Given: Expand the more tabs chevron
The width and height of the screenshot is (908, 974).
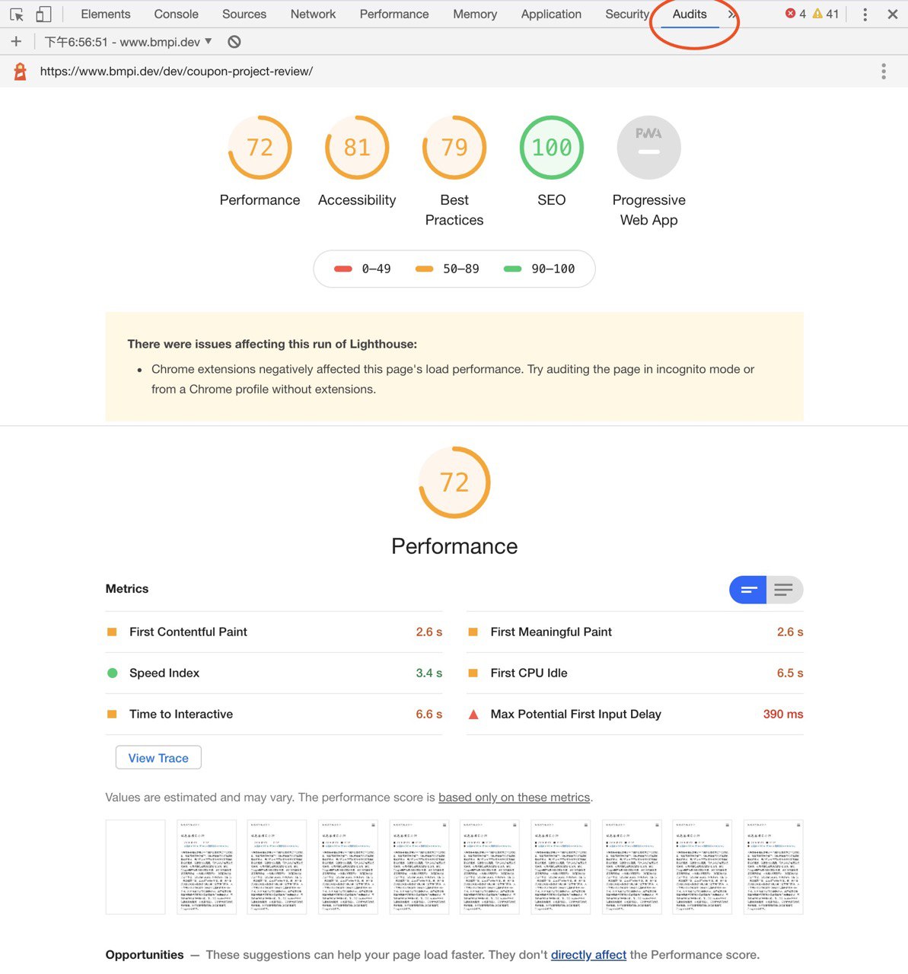Looking at the screenshot, I should point(731,14).
